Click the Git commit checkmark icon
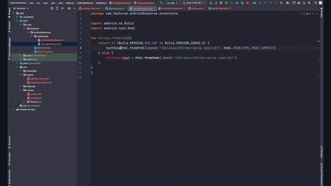 click(x=265, y=3)
